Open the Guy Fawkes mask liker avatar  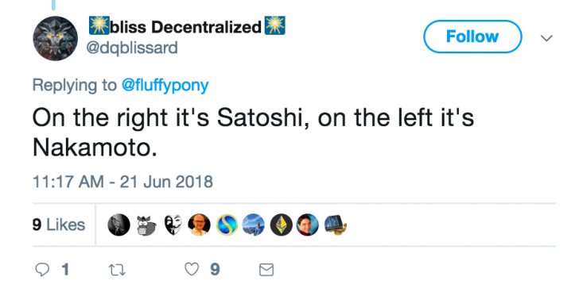coord(173,225)
